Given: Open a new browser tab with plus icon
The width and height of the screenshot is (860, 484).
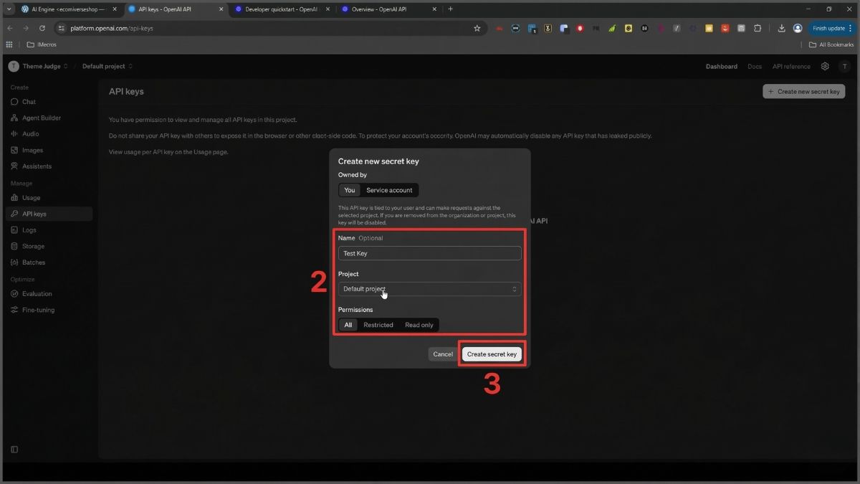Looking at the screenshot, I should [x=450, y=9].
